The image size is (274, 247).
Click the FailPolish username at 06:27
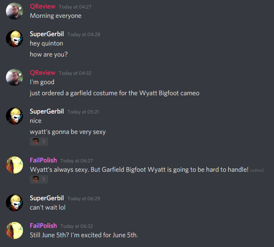(x=43, y=160)
